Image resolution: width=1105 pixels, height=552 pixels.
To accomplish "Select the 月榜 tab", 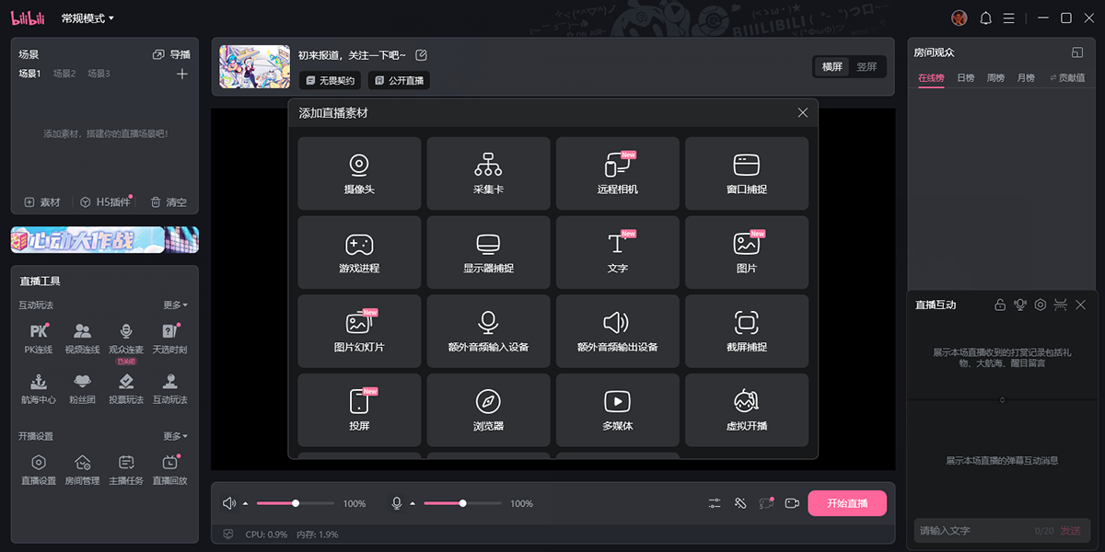I will click(1026, 78).
